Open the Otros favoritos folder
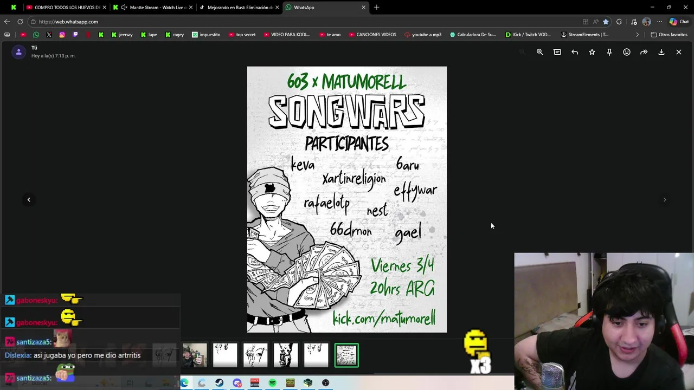This screenshot has height=390, width=694. [669, 35]
